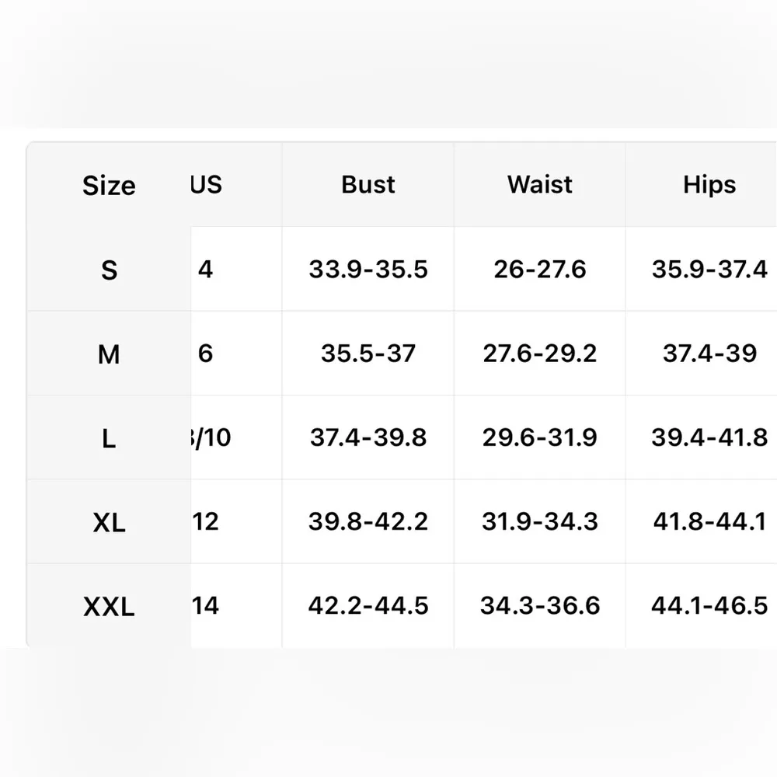
Task: Click US size 14 cell
Action: (x=207, y=605)
